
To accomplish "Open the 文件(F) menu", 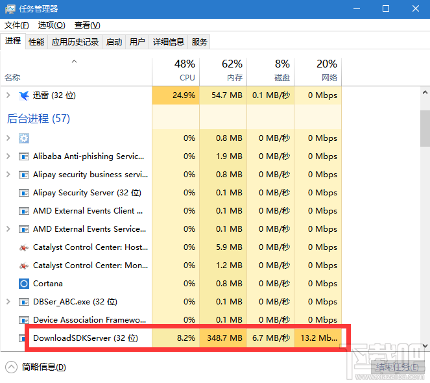I will point(17,25).
